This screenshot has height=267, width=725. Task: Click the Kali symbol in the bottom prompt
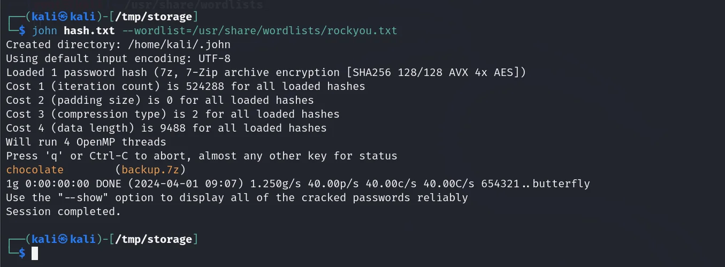pos(64,240)
